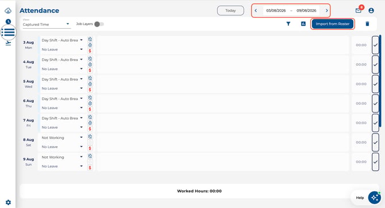This screenshot has width=385, height=208.
Task: Go to the next week arrow
Action: 326,10
